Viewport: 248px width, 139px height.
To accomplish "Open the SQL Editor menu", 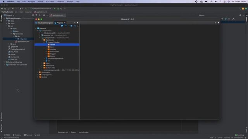I will click(x=50, y=2).
